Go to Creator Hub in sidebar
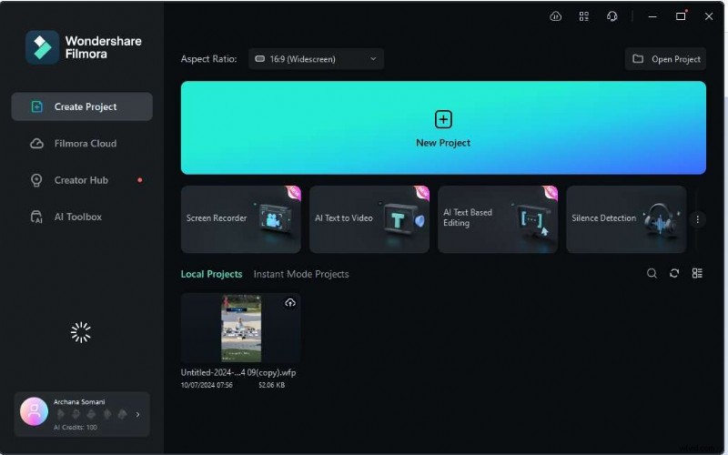728x455 pixels. (80, 180)
